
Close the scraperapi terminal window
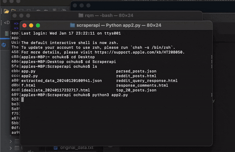(x=24, y=25)
